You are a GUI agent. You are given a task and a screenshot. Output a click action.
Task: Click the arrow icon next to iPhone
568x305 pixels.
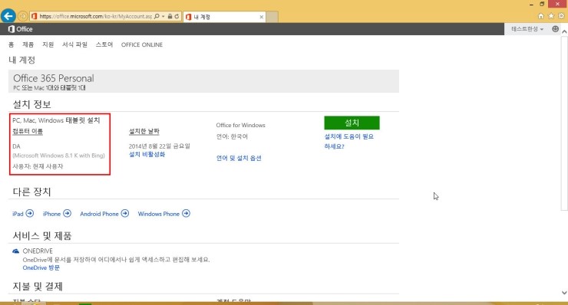click(67, 214)
